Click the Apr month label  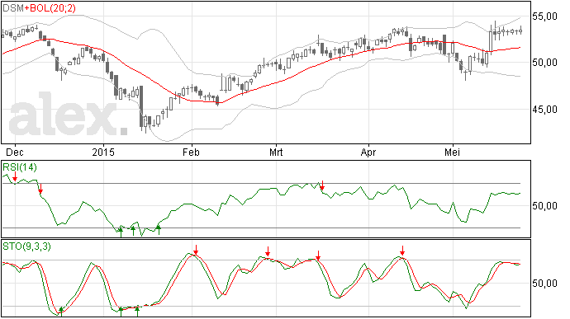pyautogui.click(x=368, y=152)
